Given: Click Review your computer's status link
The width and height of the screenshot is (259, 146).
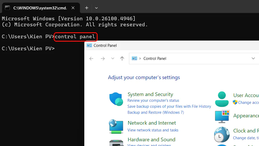Looking at the screenshot, I should pyautogui.click(x=153, y=100).
